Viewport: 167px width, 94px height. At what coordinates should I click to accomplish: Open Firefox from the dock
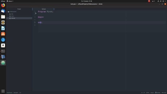pyautogui.click(x=3, y=5)
